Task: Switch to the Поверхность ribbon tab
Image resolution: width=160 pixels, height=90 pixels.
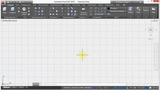Action: 26,5
